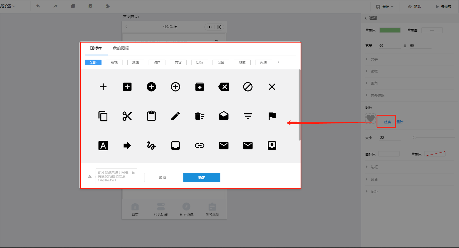Choose the clipboard paste icon
Viewport: 459px width, 248px height.
coord(151,116)
